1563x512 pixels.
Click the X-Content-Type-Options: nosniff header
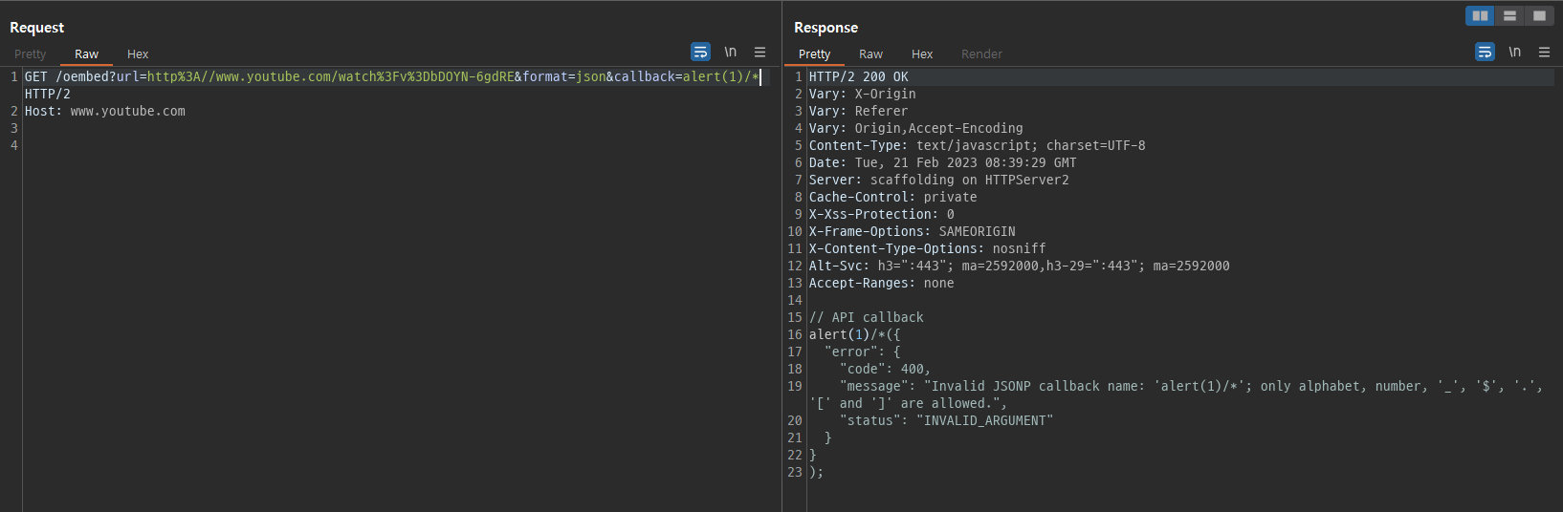pos(928,249)
